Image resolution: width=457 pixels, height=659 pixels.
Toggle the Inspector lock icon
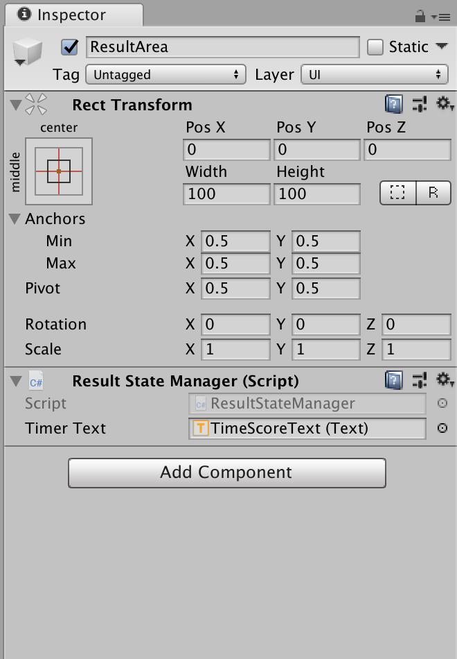click(420, 17)
